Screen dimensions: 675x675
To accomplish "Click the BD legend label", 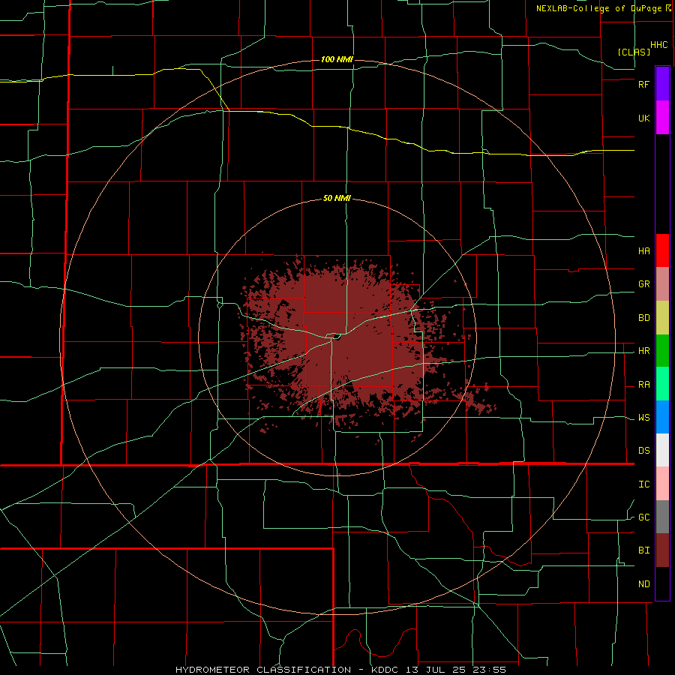I will [x=643, y=318].
